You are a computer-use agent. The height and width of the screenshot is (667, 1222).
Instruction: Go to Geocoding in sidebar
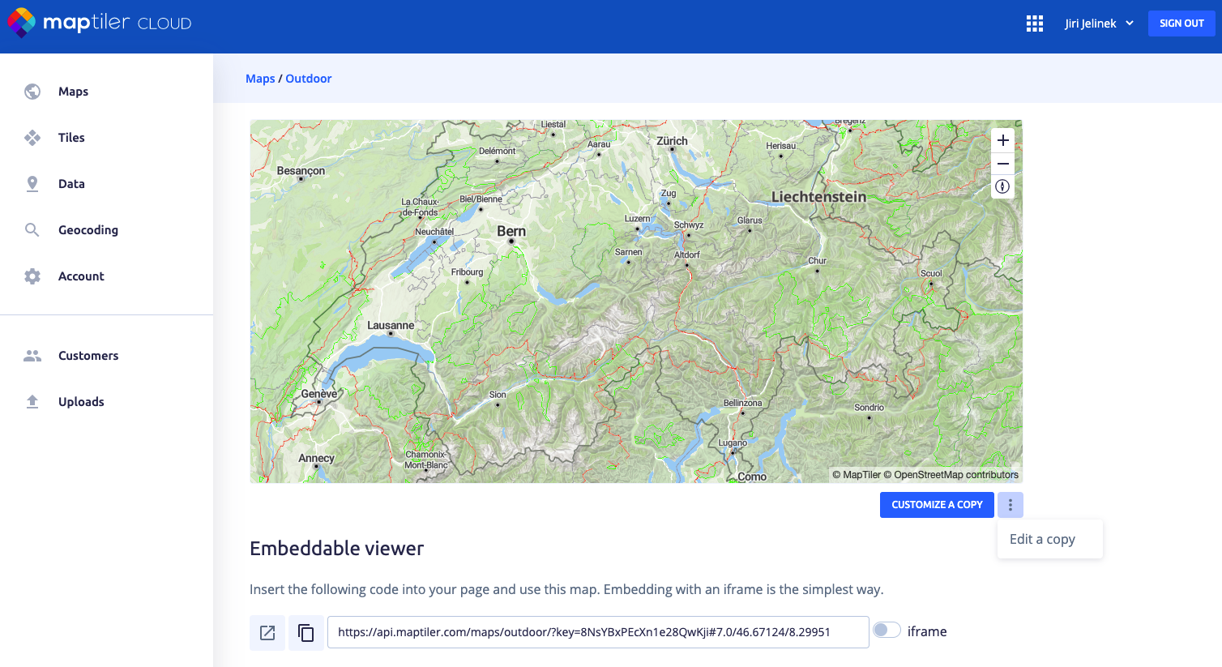pos(88,230)
